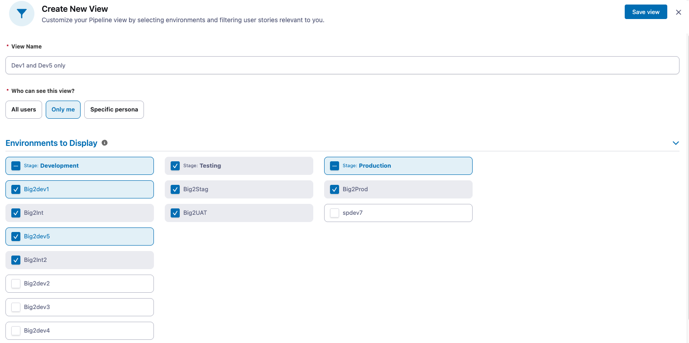Toggle the Stage: Production checkbox
Screen dimensions: 689x343
[335, 166]
